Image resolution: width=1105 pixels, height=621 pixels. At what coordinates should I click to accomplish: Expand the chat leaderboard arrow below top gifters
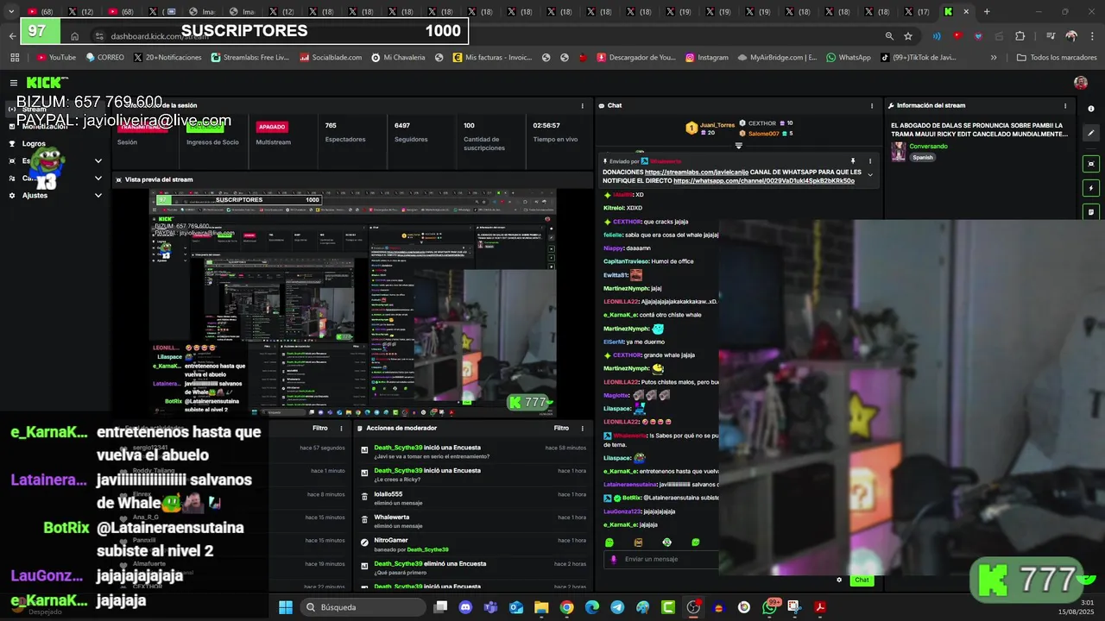coord(738,146)
